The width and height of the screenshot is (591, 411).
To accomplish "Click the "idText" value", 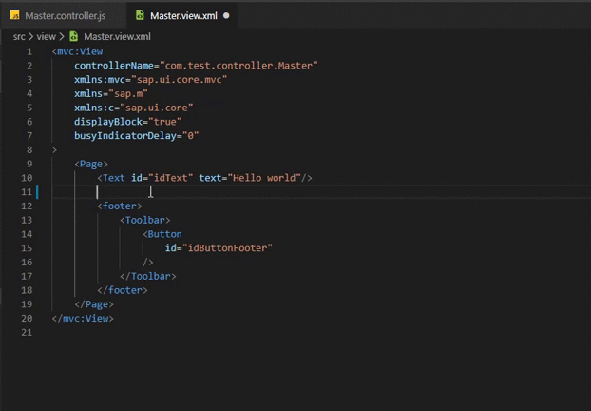I will coord(171,178).
